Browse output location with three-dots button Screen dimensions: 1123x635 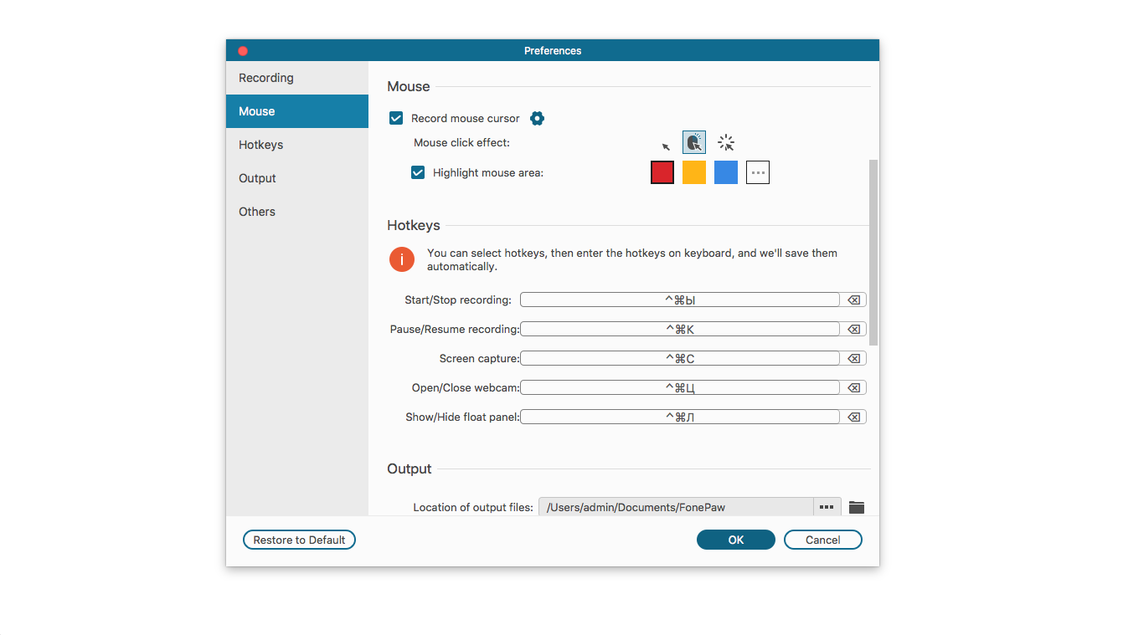(827, 507)
